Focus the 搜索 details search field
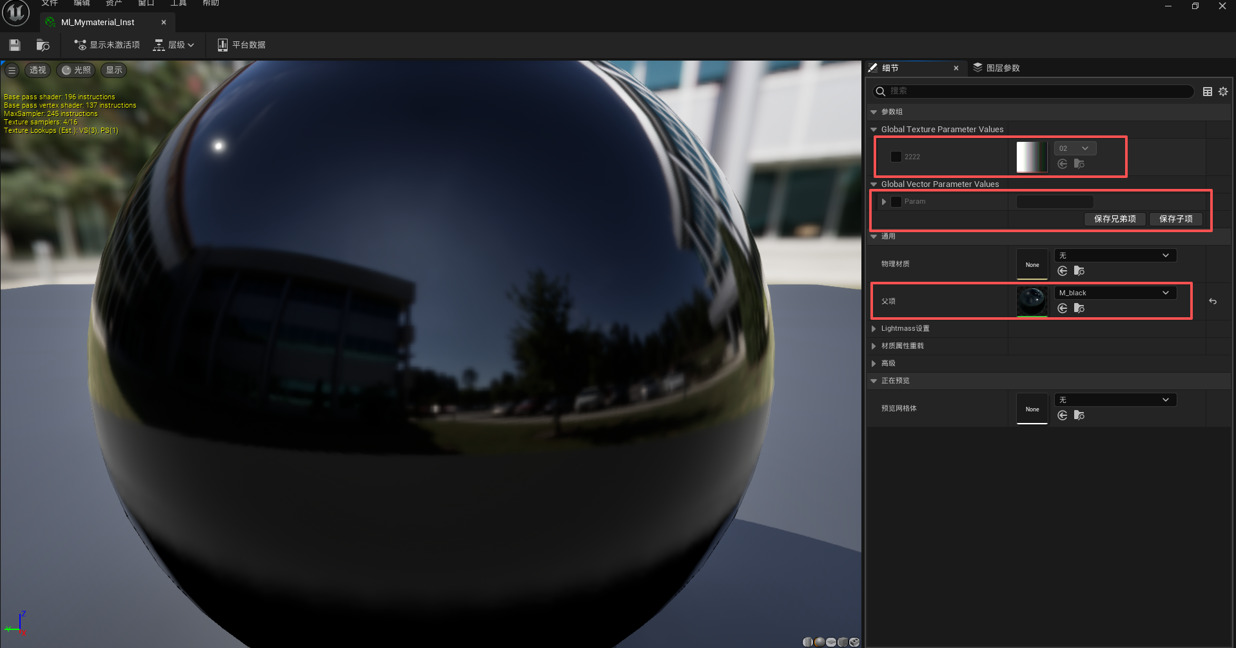This screenshot has width=1236, height=648. point(1033,92)
